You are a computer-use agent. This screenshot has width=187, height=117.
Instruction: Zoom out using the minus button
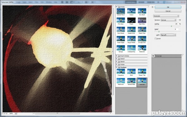(4, 113)
